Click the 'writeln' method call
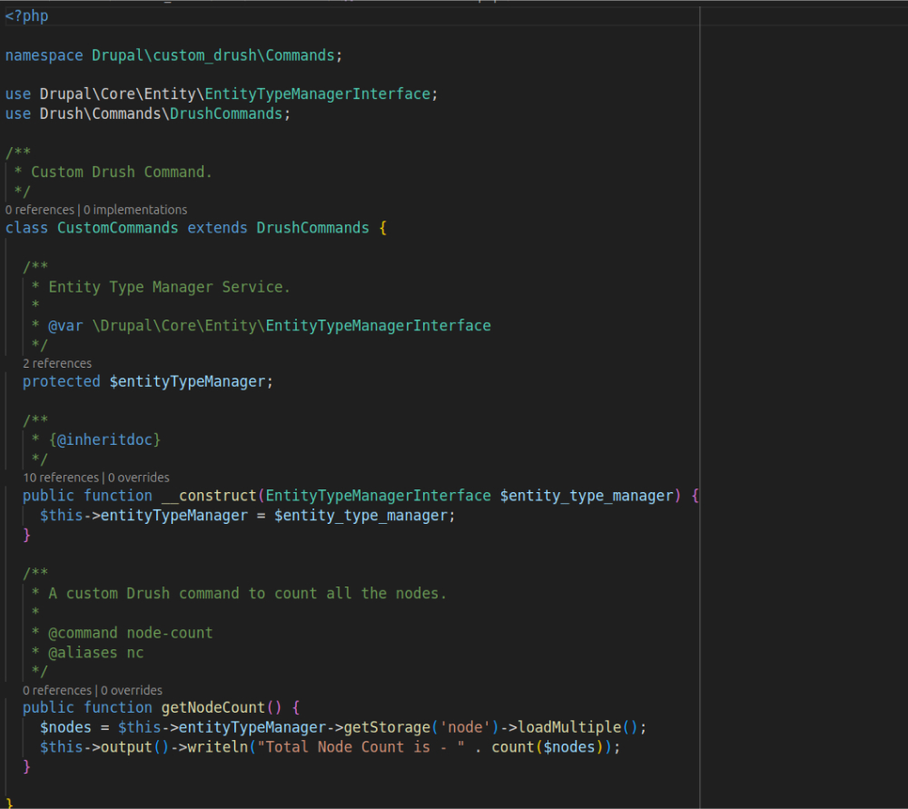Screen dimensions: 908x809 pyautogui.click(x=217, y=747)
